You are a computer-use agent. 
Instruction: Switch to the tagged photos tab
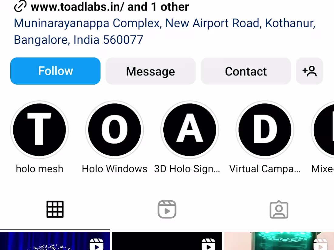[x=279, y=209]
